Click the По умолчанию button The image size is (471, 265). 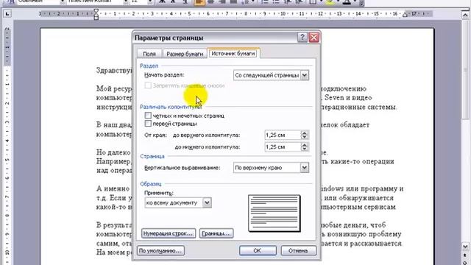pyautogui.click(x=160, y=250)
